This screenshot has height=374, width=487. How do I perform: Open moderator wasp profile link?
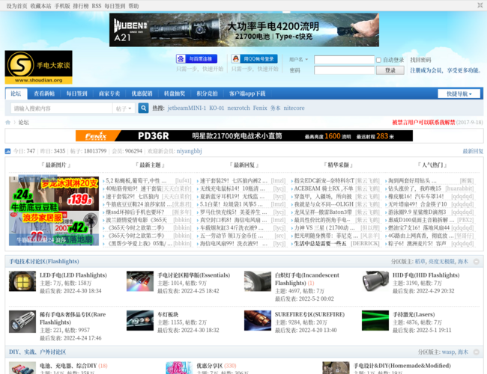pos(448,352)
